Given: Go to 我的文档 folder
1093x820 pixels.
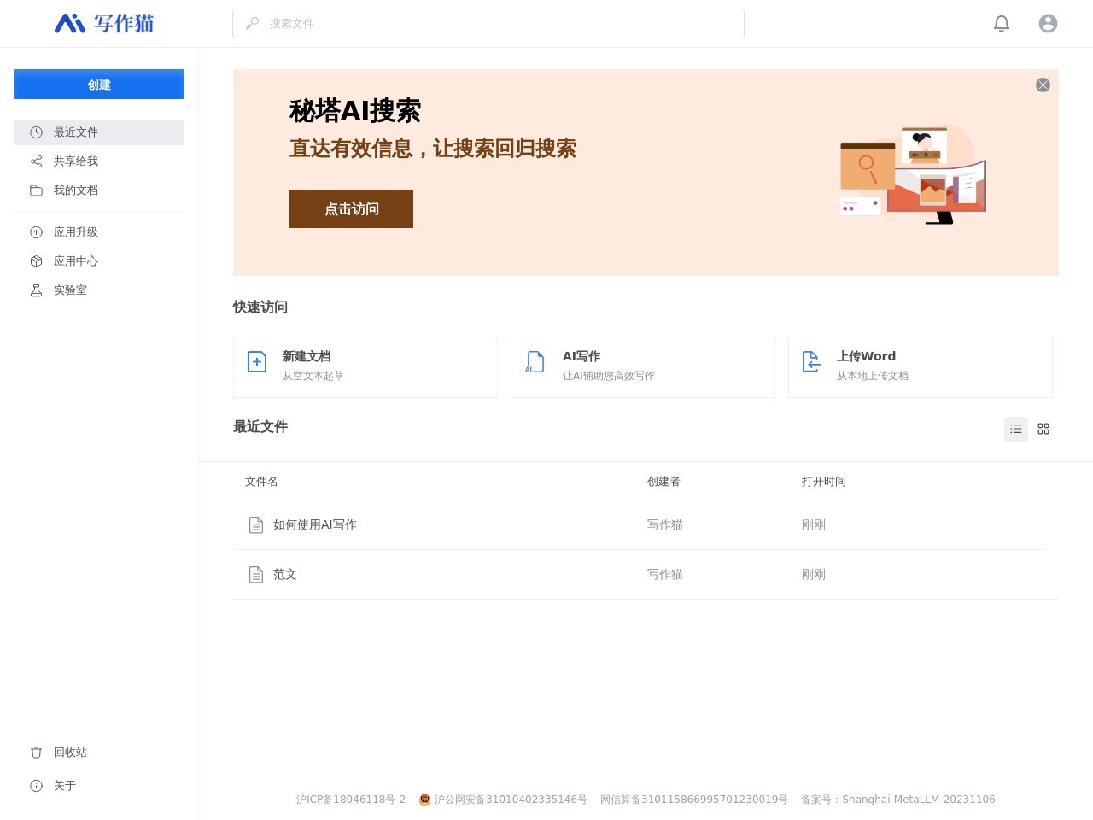Looking at the screenshot, I should coord(76,190).
